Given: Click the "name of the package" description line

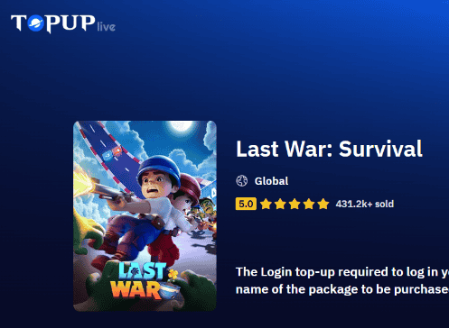Looking at the screenshot, I should [x=342, y=289].
